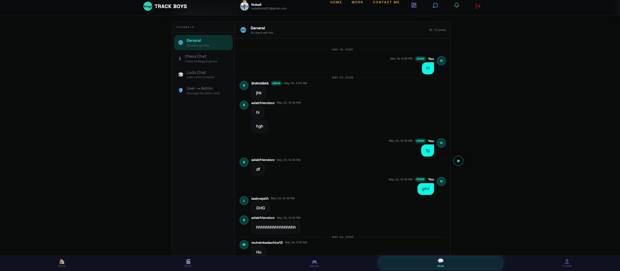Select the General channel
The image size is (620, 271).
[203, 43]
